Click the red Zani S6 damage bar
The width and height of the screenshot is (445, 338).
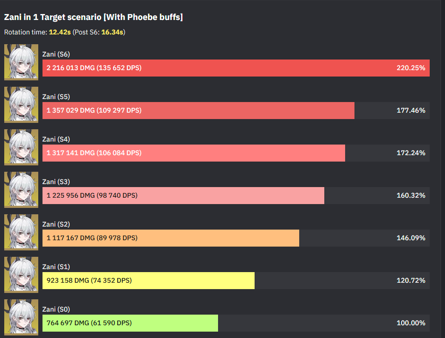(x=236, y=68)
